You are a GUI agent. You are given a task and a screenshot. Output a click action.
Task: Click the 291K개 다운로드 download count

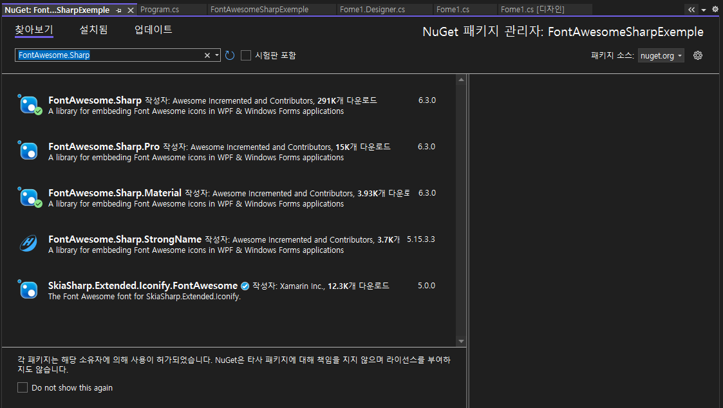click(347, 100)
